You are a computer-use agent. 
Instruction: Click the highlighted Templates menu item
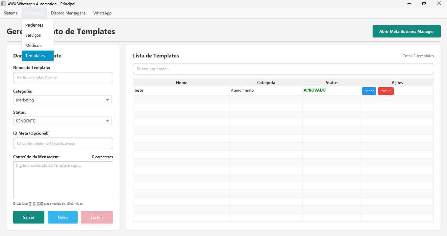(35, 56)
